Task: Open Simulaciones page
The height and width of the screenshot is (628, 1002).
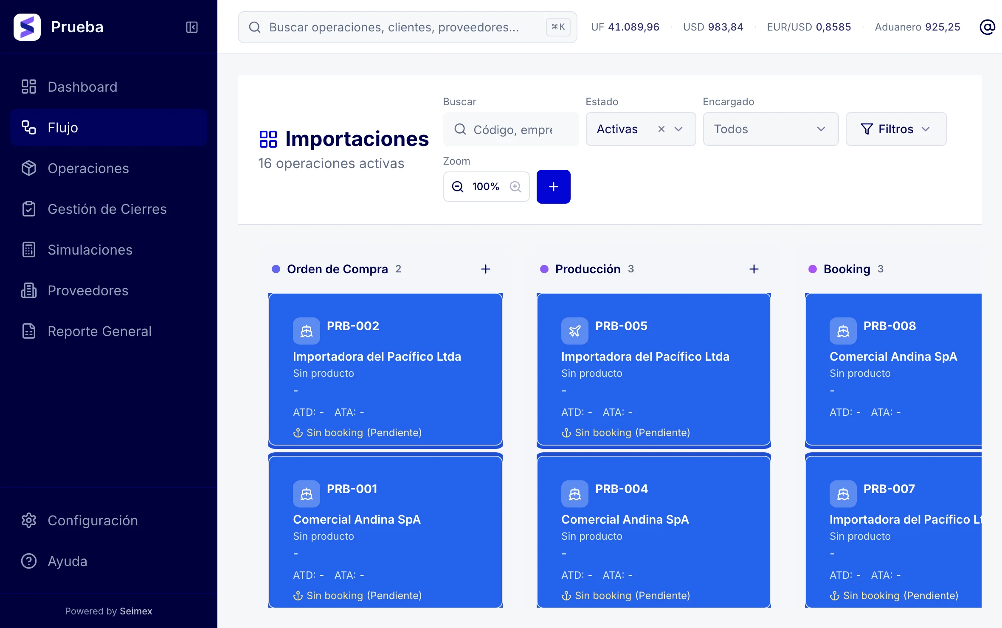Action: coord(109,250)
